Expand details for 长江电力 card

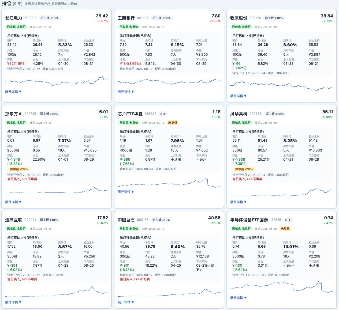[13, 92]
